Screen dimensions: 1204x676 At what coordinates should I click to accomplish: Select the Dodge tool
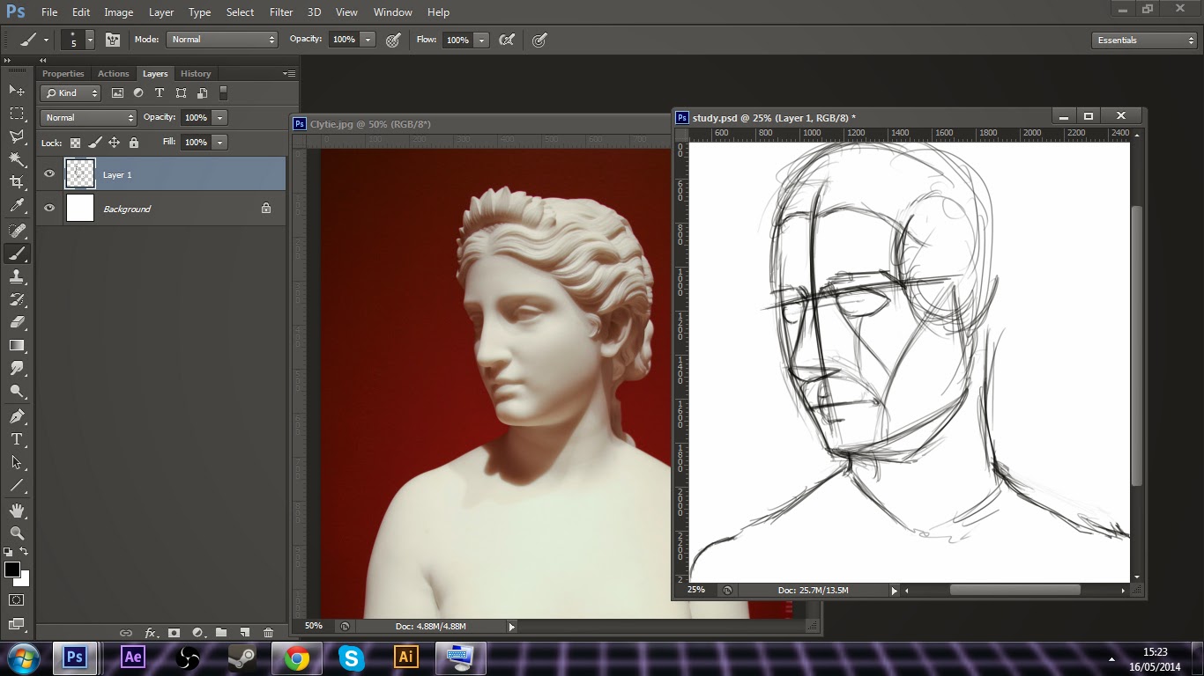pyautogui.click(x=17, y=391)
